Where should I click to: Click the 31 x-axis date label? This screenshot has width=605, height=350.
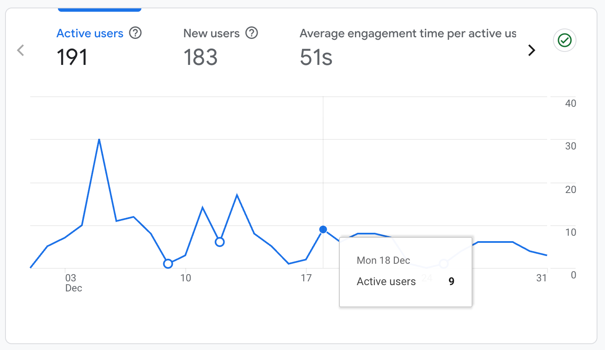click(x=542, y=278)
